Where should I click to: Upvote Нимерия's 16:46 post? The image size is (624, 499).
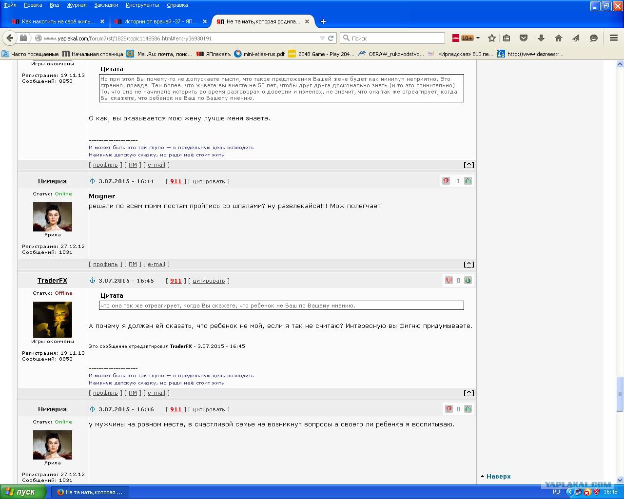point(468,409)
